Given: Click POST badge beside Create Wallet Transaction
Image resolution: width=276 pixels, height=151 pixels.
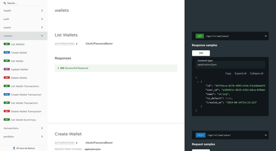Looking at the screenshot, I should click(x=7, y=94).
